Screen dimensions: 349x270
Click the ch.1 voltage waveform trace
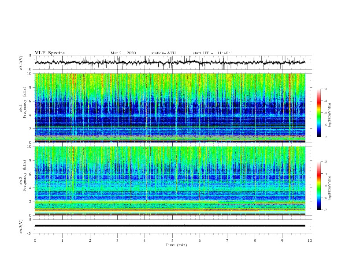[170, 63]
